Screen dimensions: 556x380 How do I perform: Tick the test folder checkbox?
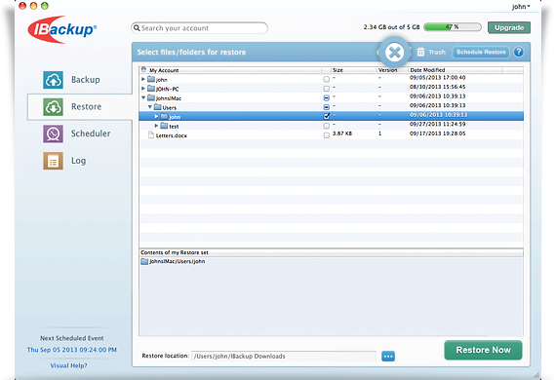[x=327, y=126]
